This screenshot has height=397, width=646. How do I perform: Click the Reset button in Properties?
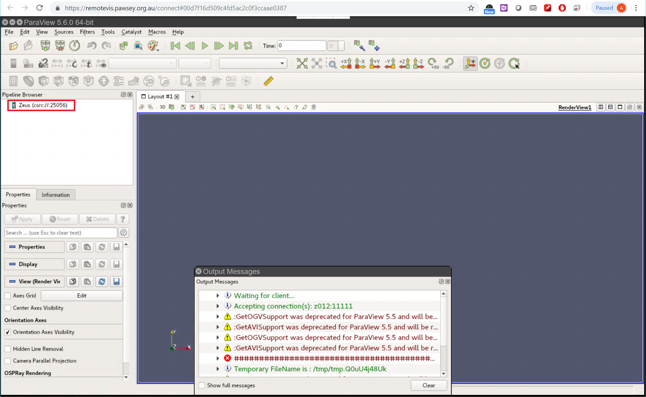(x=60, y=219)
